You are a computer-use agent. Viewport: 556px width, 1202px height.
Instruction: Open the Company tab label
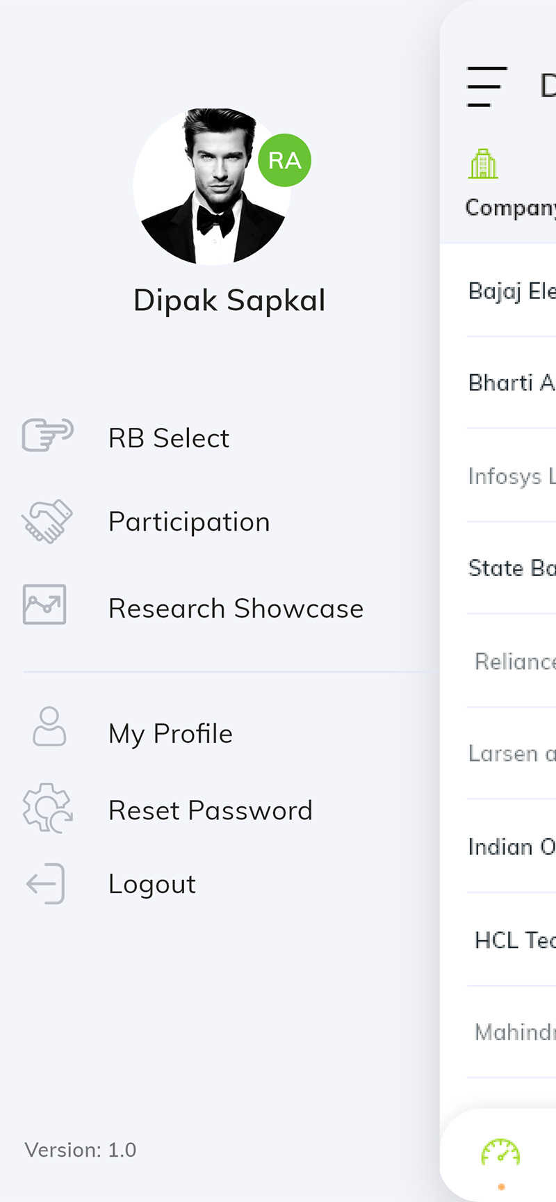511,207
